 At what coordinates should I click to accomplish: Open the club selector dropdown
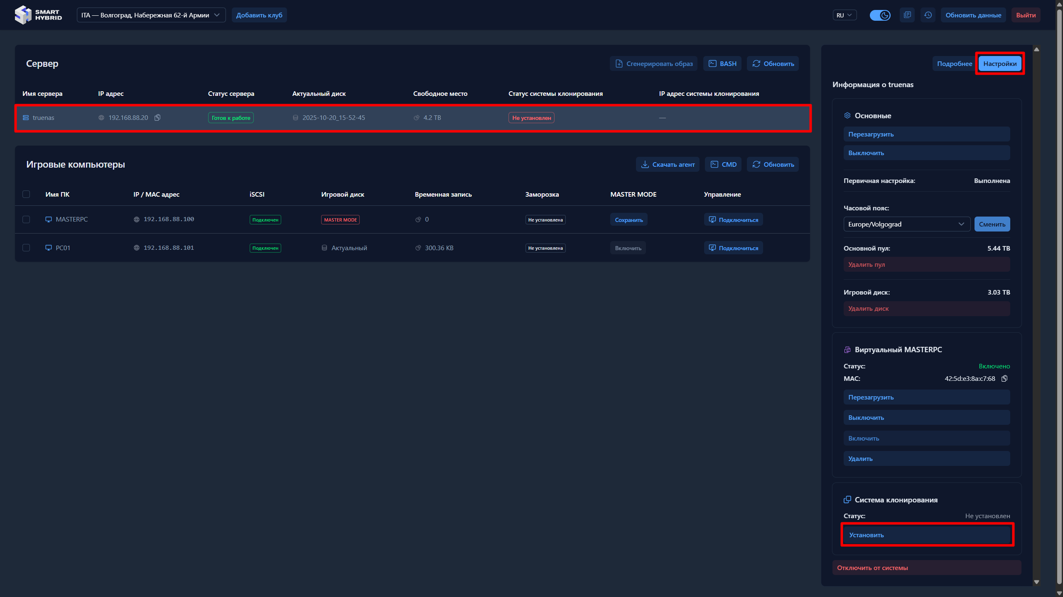151,15
